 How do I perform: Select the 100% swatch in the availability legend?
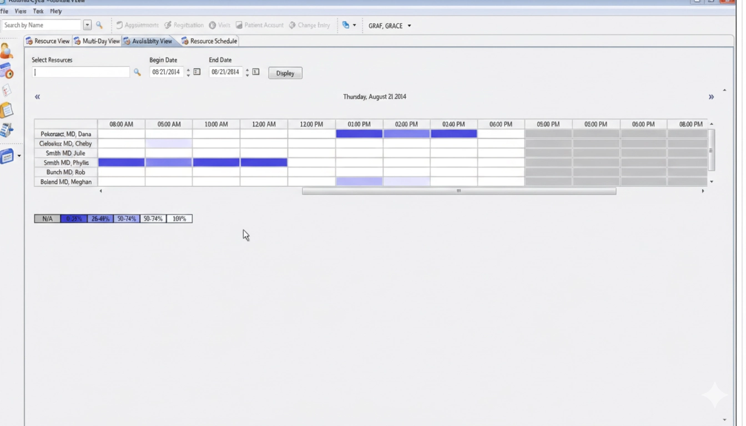[179, 218]
